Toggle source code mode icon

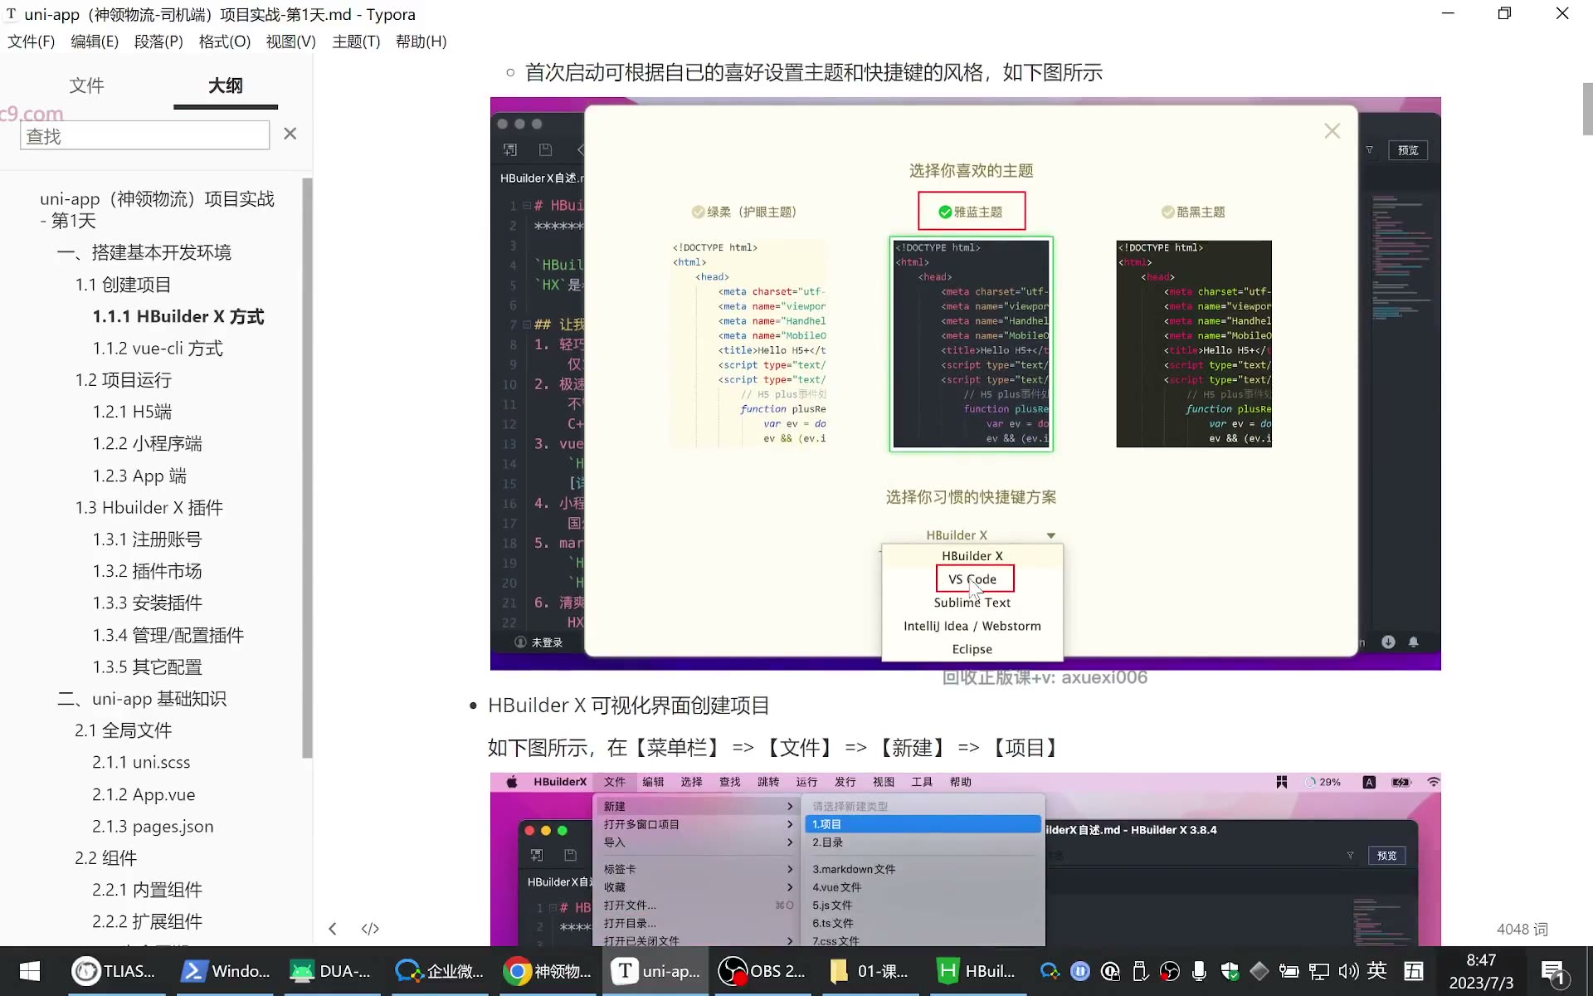[x=370, y=929]
